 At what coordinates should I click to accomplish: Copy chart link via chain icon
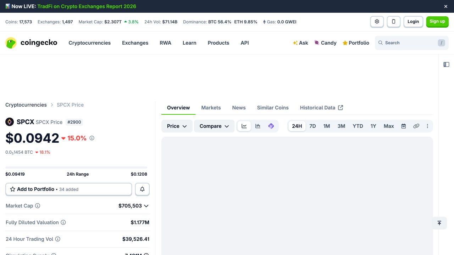click(416, 126)
